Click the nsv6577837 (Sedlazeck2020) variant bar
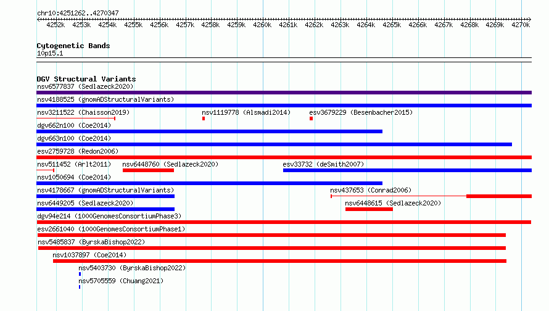The height and width of the screenshot is (311, 549). point(284,93)
